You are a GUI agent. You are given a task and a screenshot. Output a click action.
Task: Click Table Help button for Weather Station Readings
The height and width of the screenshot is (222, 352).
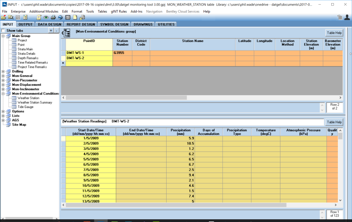click(x=334, y=122)
